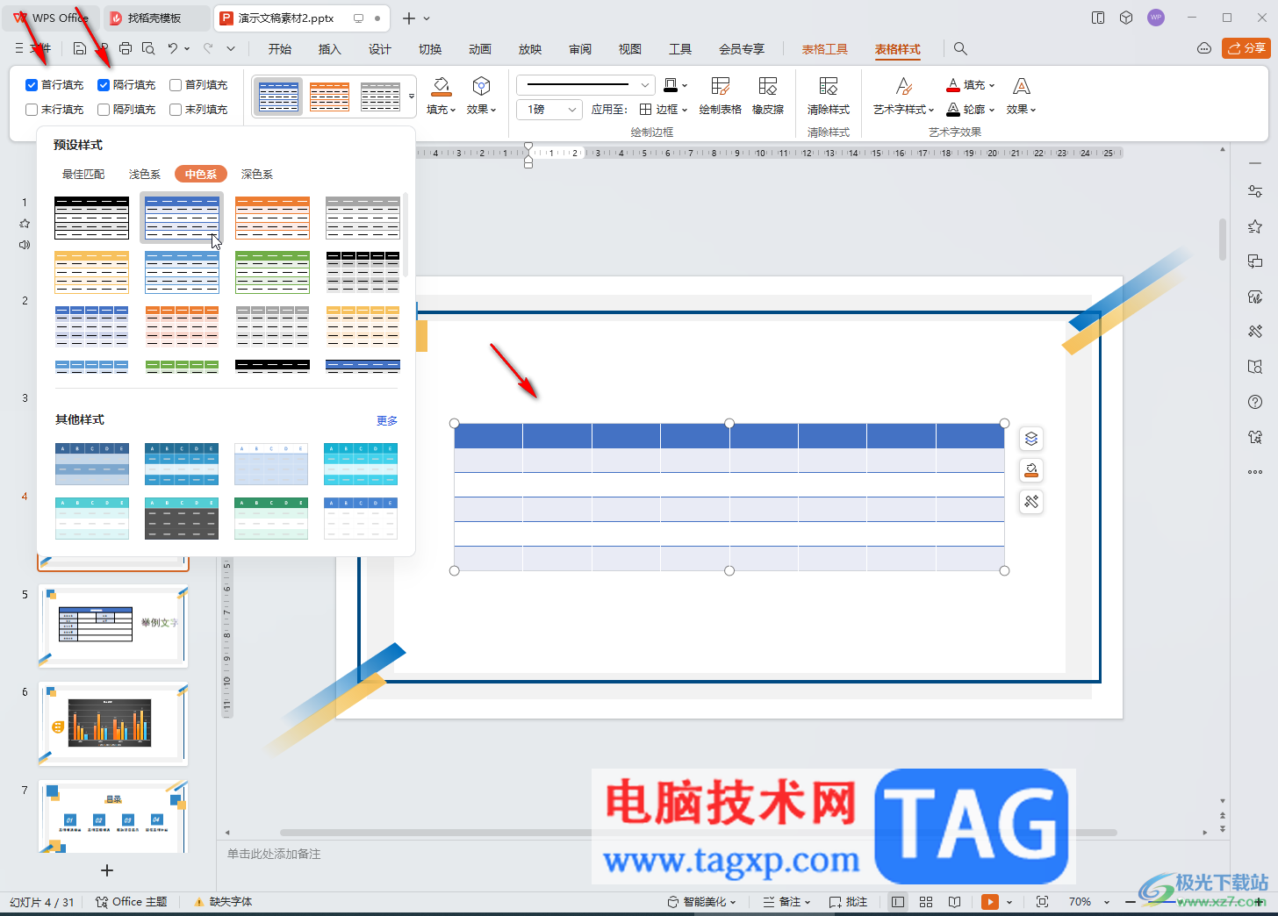This screenshot has height=916, width=1278.
Task: Uncheck the 首行填充 checkbox
Action: 32,85
